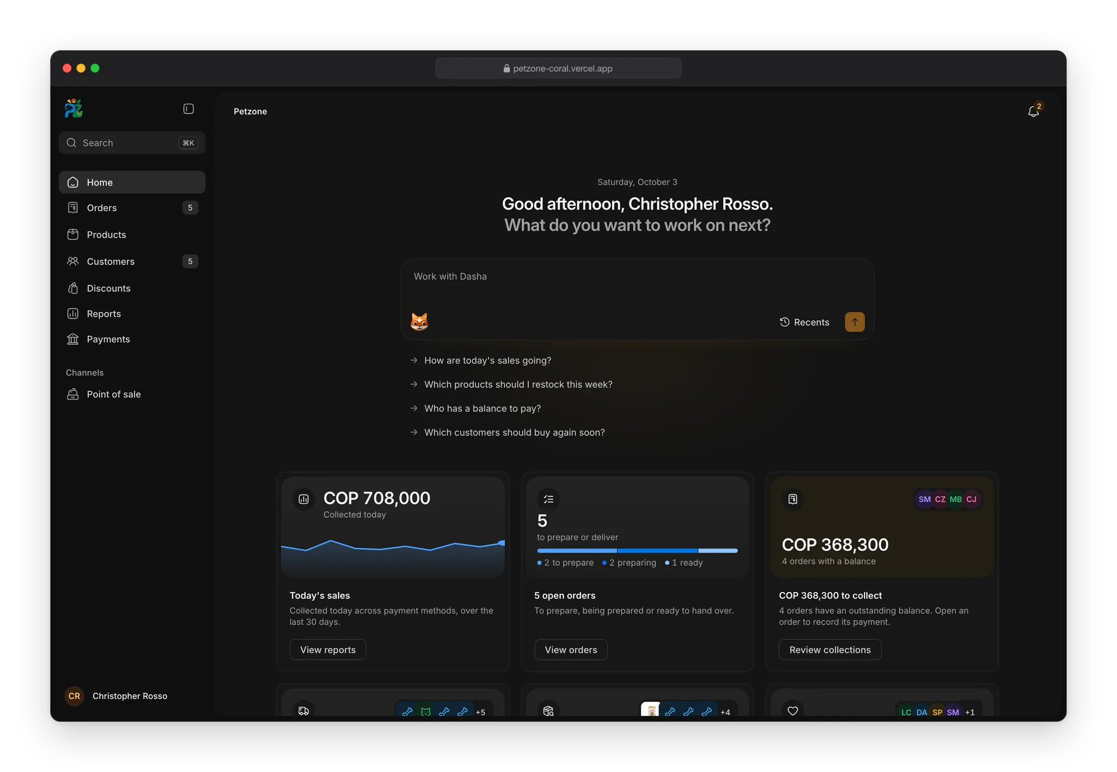Click the receipt icon in collections card

click(x=793, y=499)
